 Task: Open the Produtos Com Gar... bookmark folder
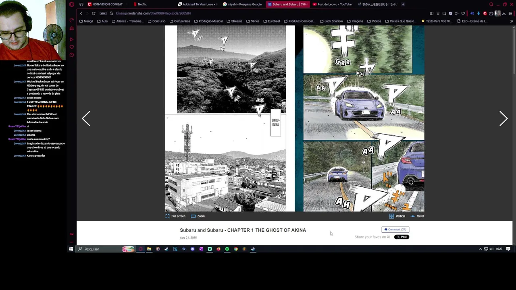300,21
